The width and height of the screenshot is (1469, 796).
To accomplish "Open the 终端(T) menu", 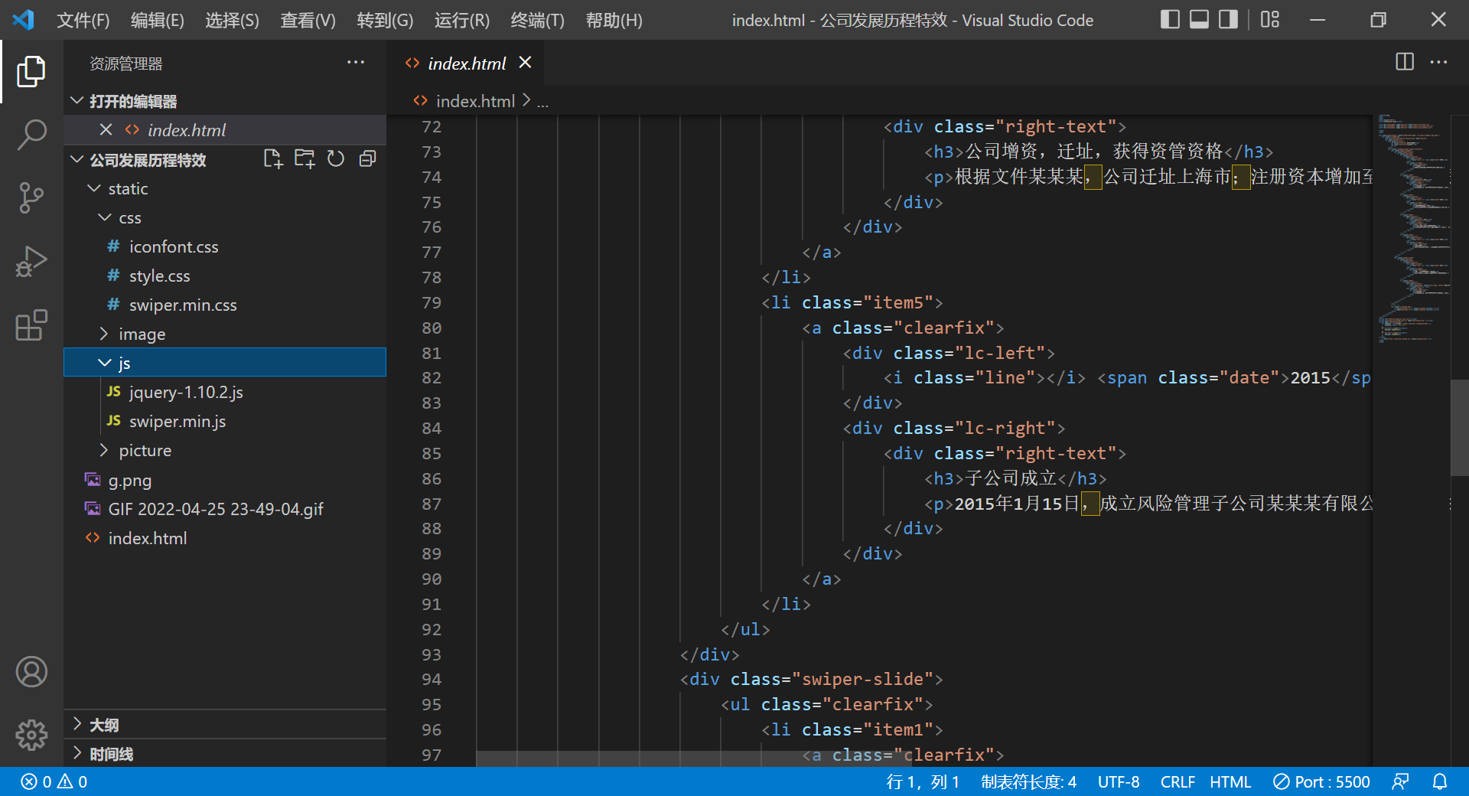I will pos(538,21).
